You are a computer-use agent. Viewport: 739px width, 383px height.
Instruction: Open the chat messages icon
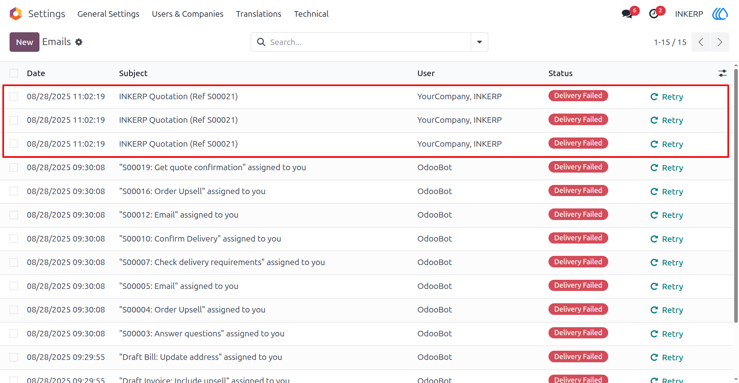point(627,14)
